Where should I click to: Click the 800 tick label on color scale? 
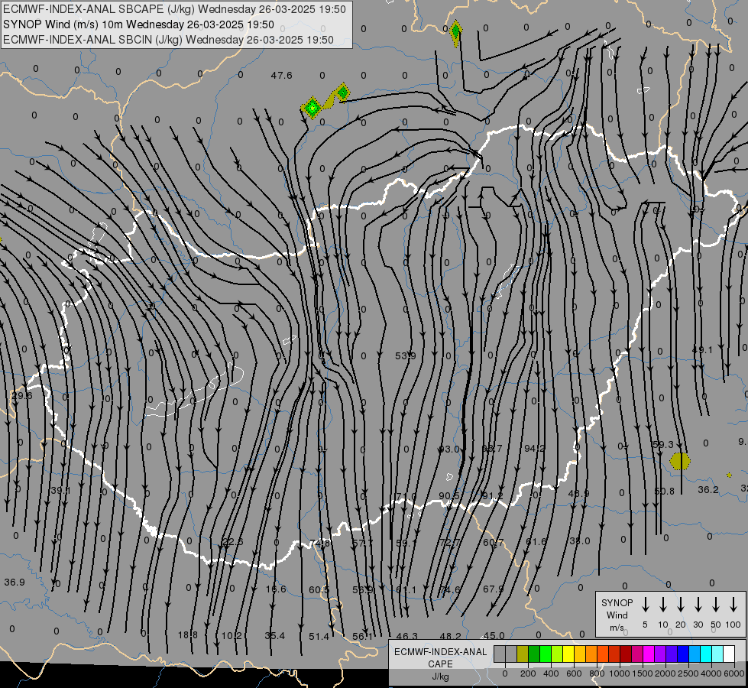597,673
